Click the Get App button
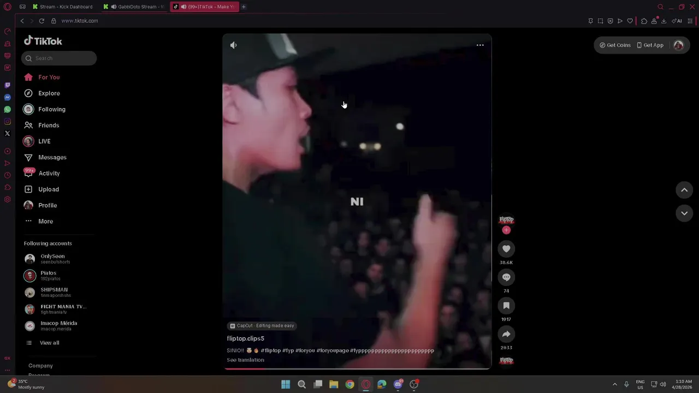The image size is (699, 393). click(x=650, y=45)
